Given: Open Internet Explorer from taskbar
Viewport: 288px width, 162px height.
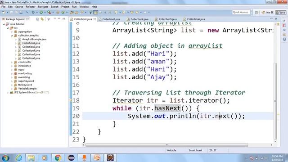Looking at the screenshot, I should tap(18, 158).
